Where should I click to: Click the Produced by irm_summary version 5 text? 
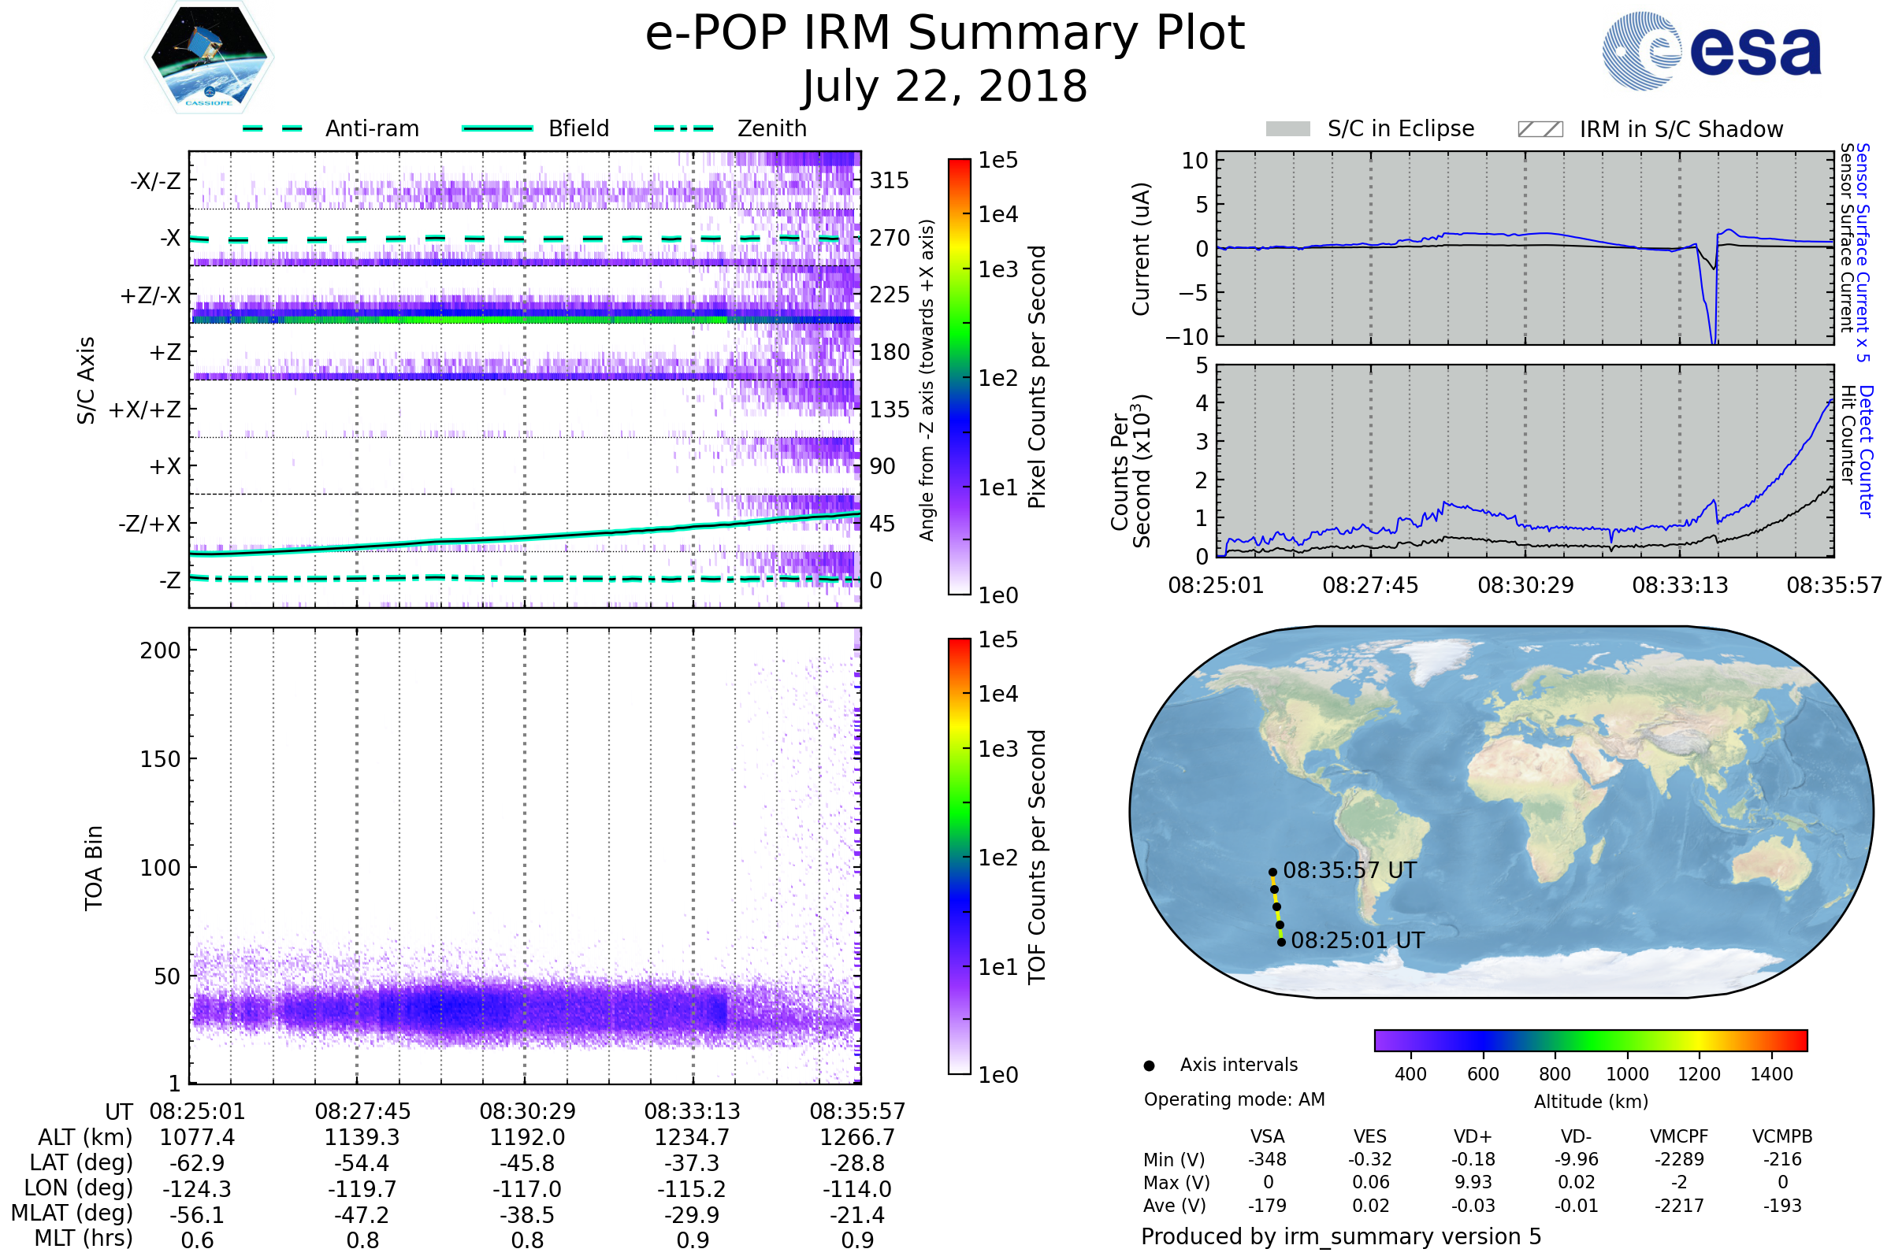click(1341, 1236)
